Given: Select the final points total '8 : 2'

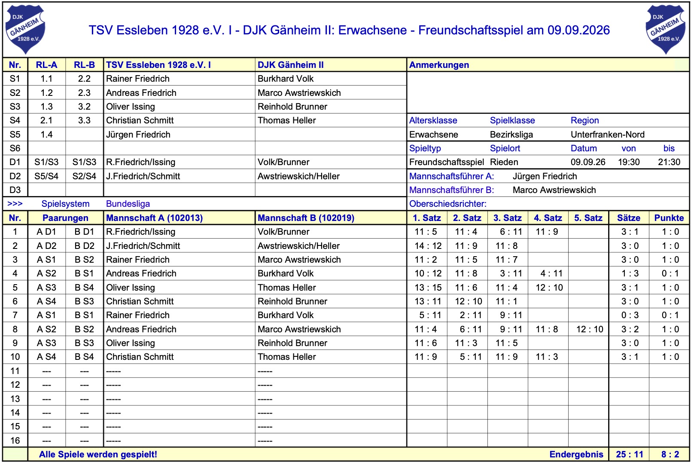Looking at the screenshot, I should pos(670,454).
